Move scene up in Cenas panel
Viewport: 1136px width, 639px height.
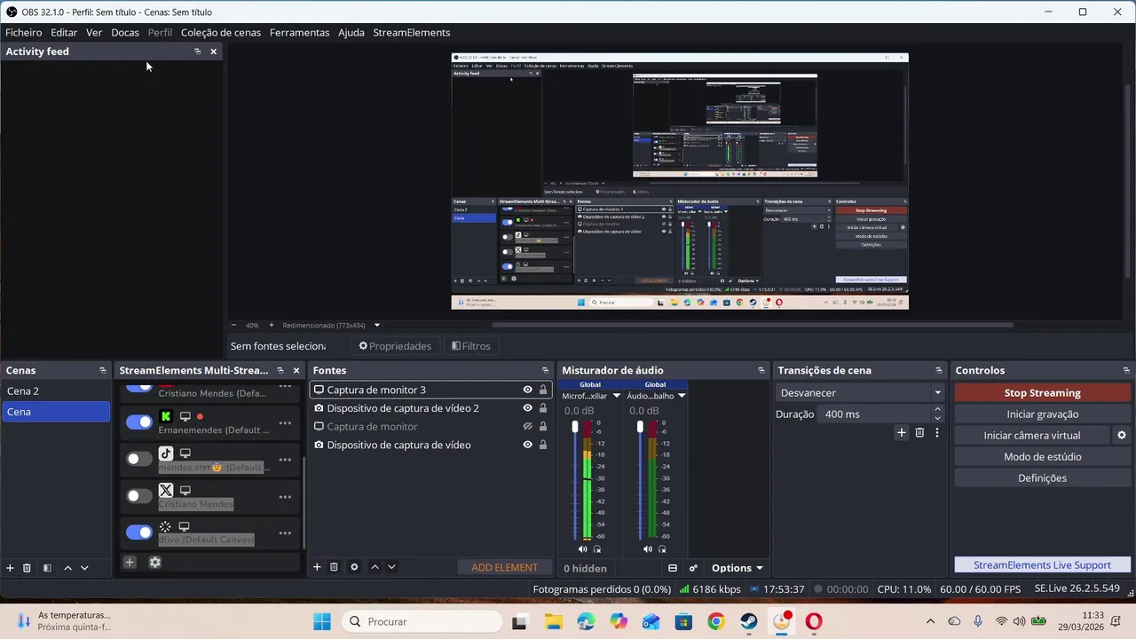coord(67,568)
